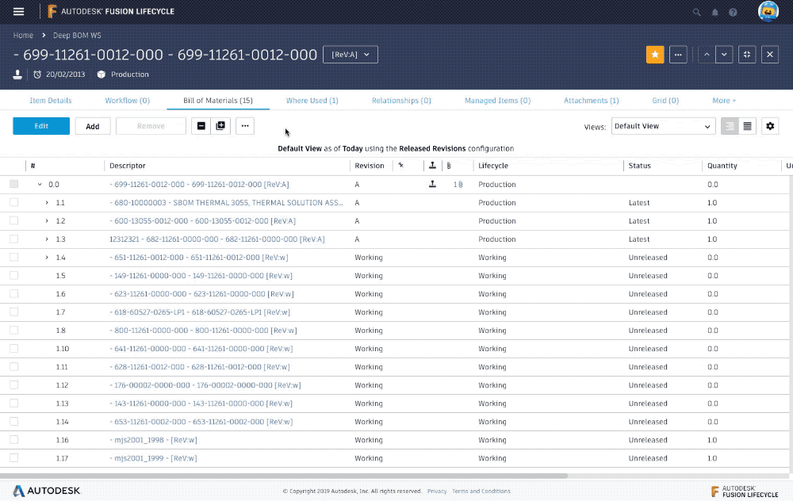The image size is (793, 501).
Task: Click the Autodesk Fusion Lifecycle logo
Action: click(x=111, y=11)
